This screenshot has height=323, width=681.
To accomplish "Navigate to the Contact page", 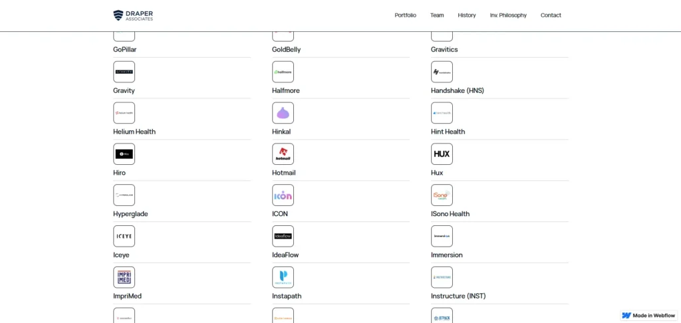I will pos(551,15).
